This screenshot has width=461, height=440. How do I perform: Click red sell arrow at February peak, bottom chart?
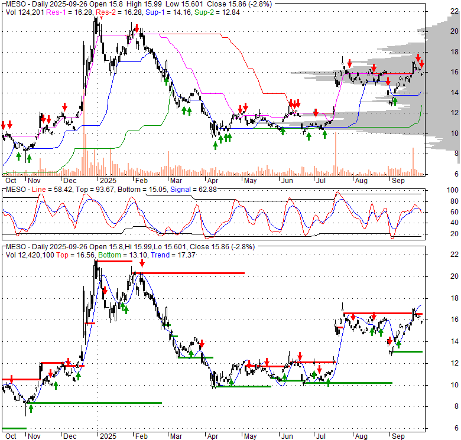[x=142, y=263]
